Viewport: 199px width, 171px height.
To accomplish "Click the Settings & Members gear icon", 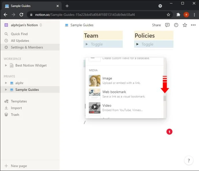I will [x=6, y=47].
